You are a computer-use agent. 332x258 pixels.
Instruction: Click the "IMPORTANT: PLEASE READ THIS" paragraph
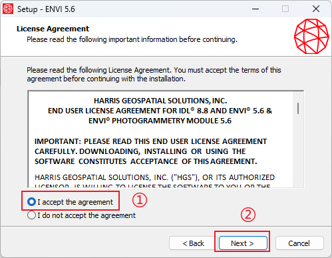tap(151, 151)
